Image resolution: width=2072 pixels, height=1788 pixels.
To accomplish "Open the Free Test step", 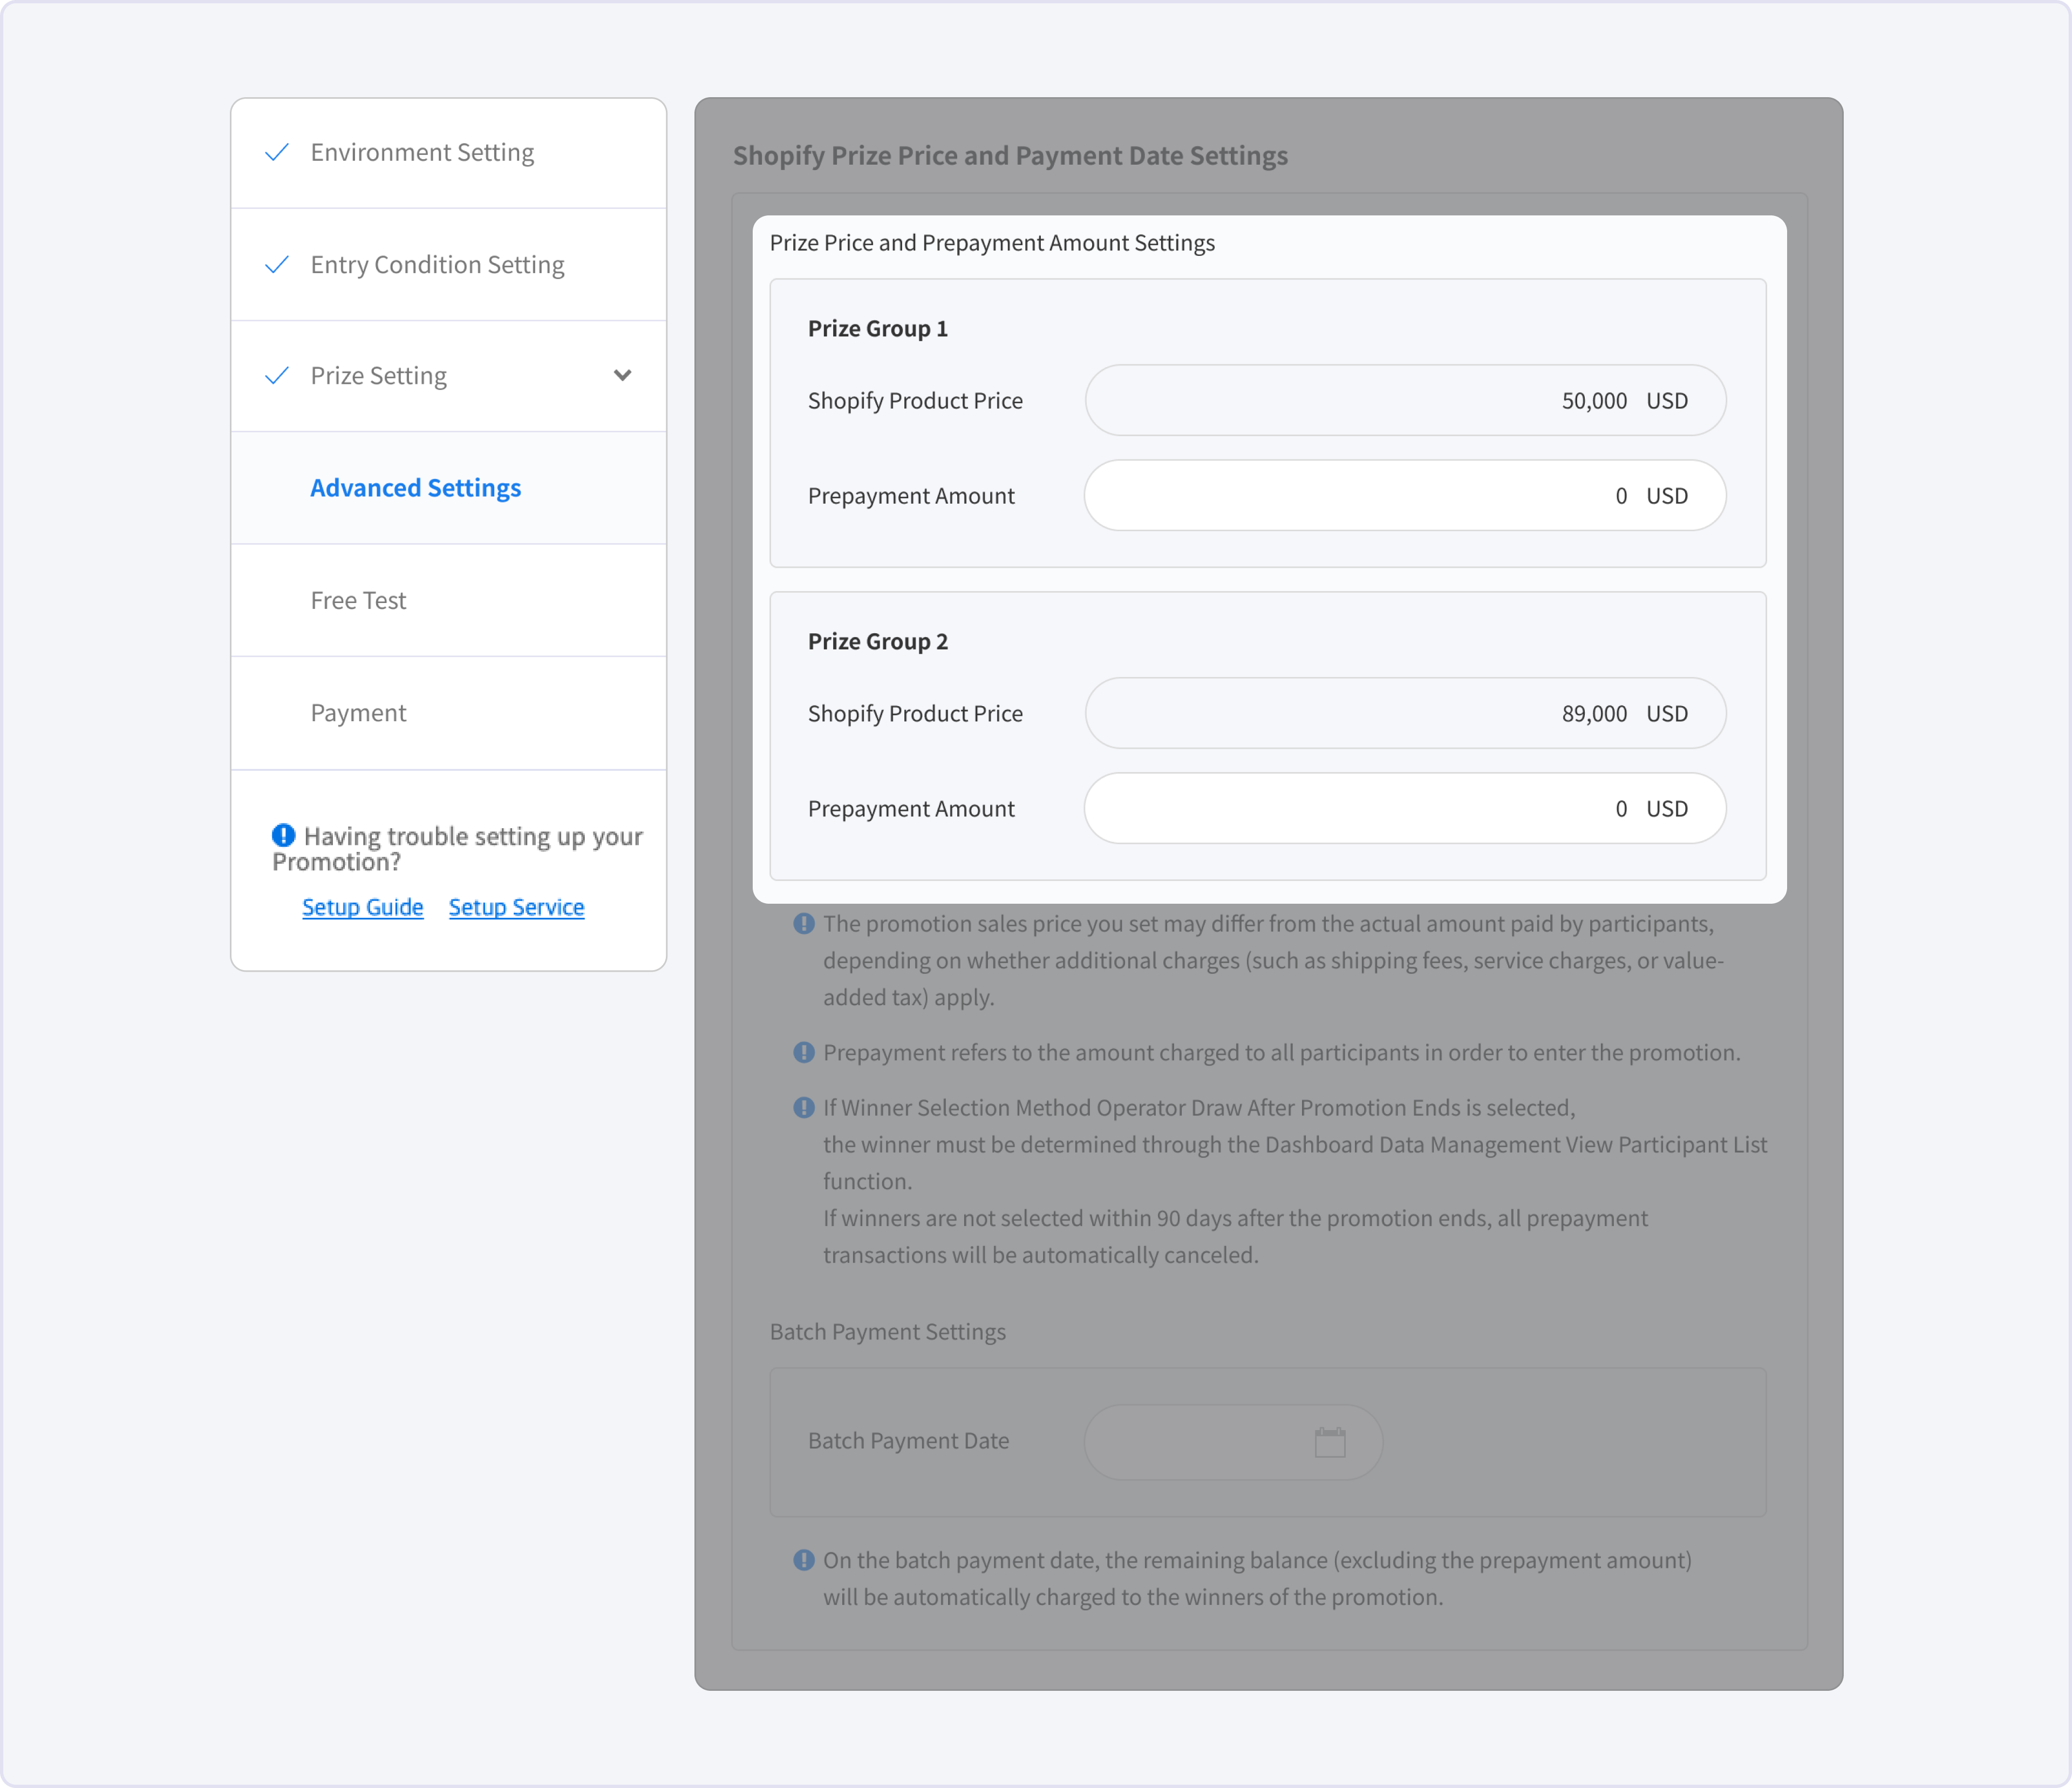I will 448,600.
